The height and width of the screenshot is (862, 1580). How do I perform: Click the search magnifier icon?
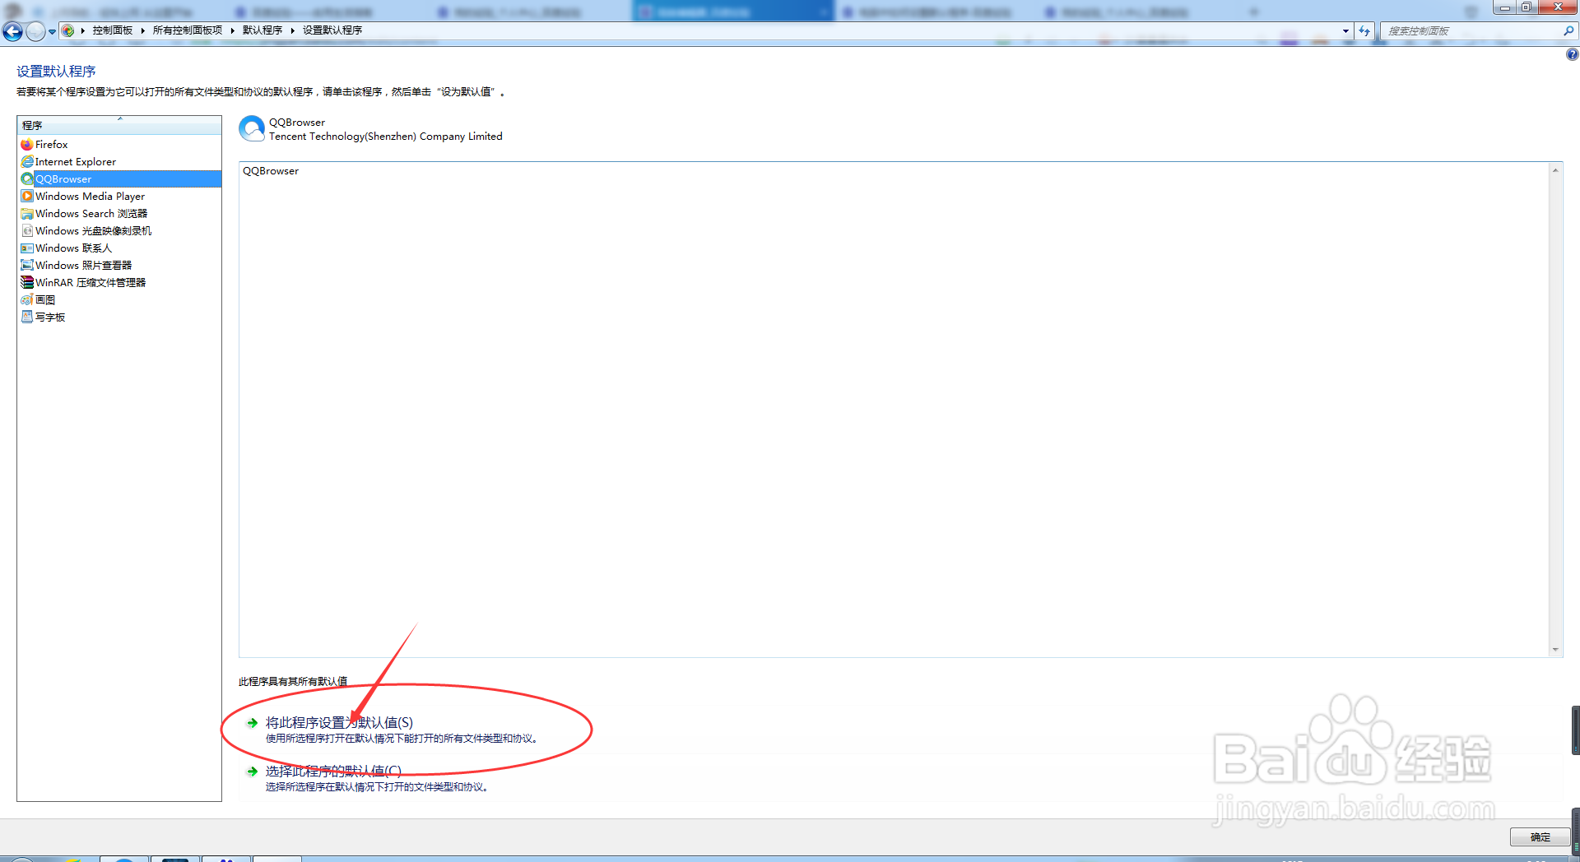coord(1568,30)
